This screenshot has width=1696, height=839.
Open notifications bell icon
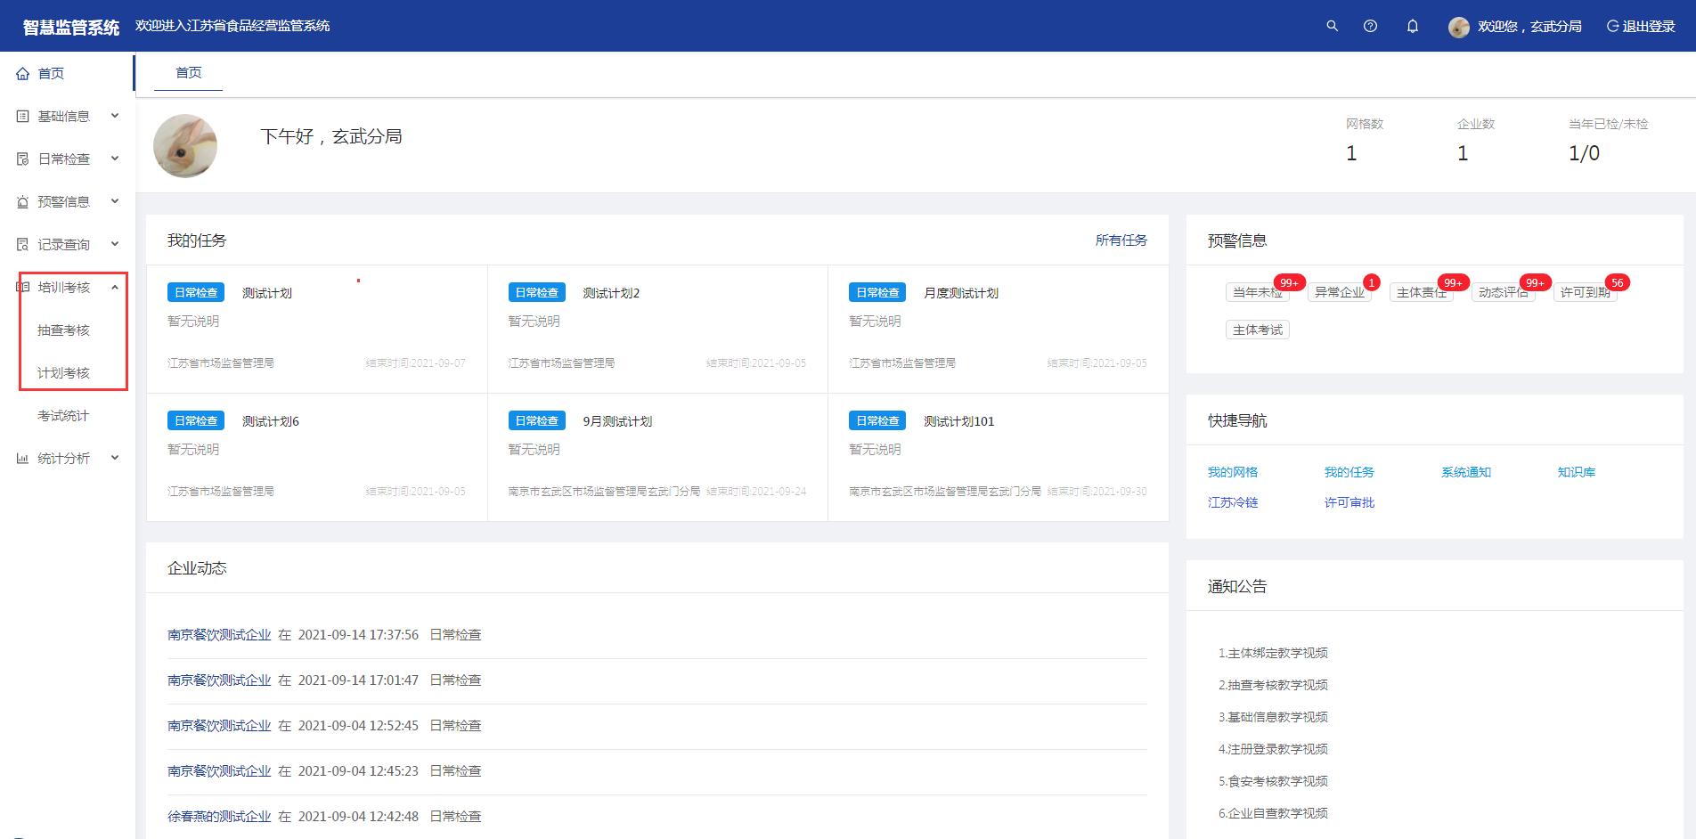1412,26
